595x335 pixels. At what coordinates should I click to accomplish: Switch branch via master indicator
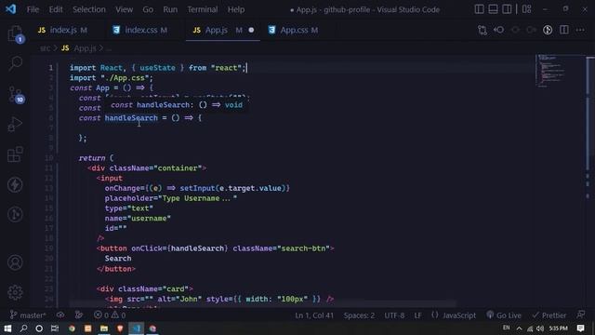(x=28, y=315)
